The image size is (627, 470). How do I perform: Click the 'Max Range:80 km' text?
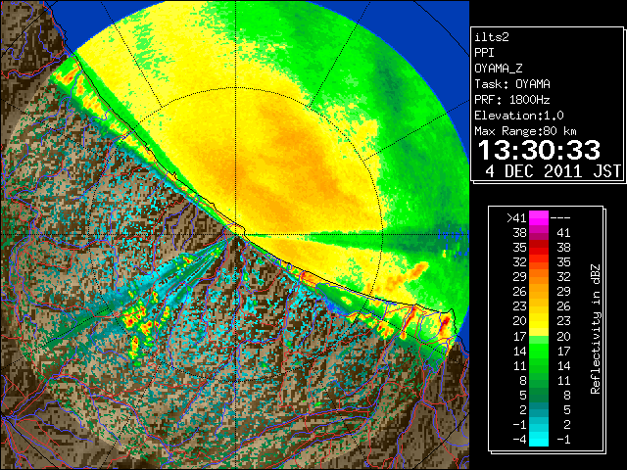click(x=526, y=131)
